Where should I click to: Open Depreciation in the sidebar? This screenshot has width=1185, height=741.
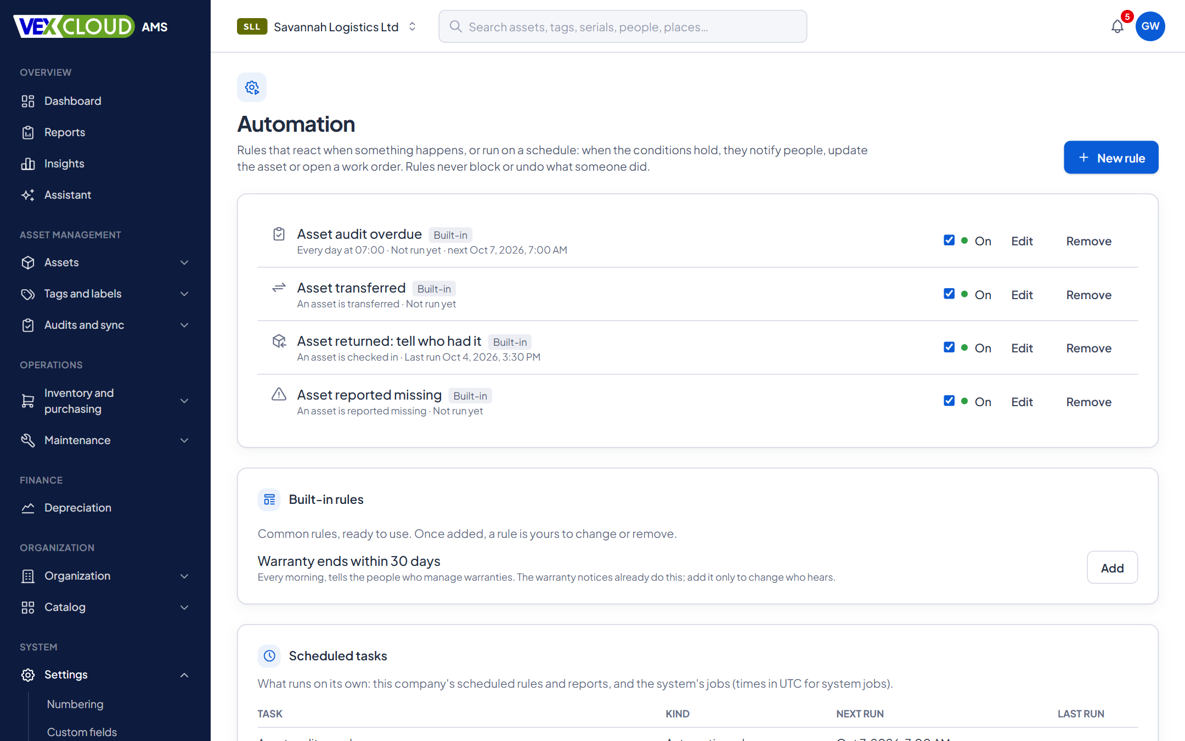click(78, 508)
